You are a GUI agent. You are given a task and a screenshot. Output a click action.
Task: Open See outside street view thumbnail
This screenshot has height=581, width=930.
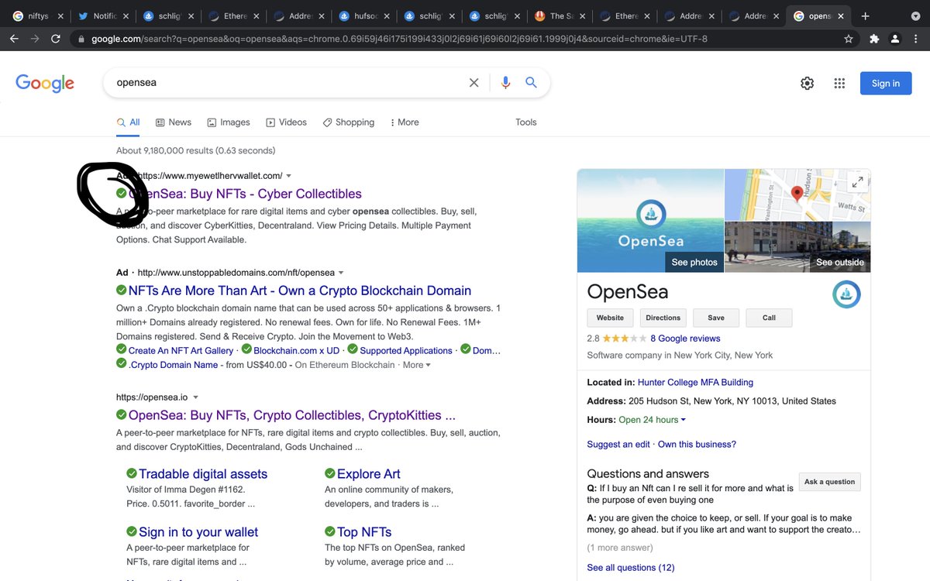(x=797, y=246)
